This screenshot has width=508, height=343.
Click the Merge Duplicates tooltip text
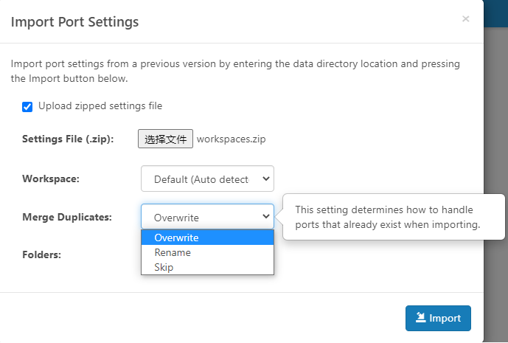[388, 217]
